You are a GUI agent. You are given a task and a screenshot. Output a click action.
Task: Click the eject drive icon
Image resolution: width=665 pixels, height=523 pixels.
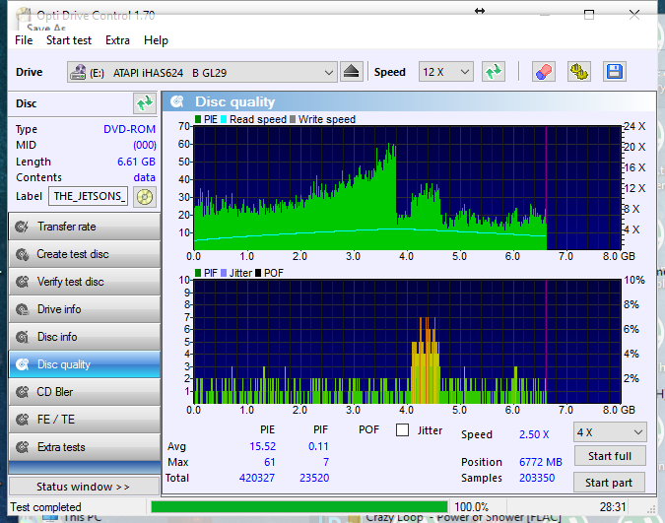(x=353, y=72)
